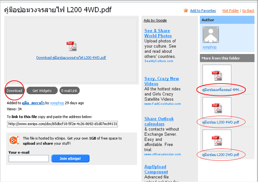
Task: Click the large PDF icon in preview area
Action: 71,46
